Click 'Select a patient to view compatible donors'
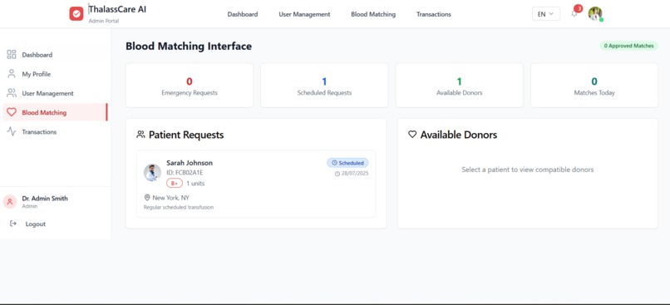 [528, 170]
